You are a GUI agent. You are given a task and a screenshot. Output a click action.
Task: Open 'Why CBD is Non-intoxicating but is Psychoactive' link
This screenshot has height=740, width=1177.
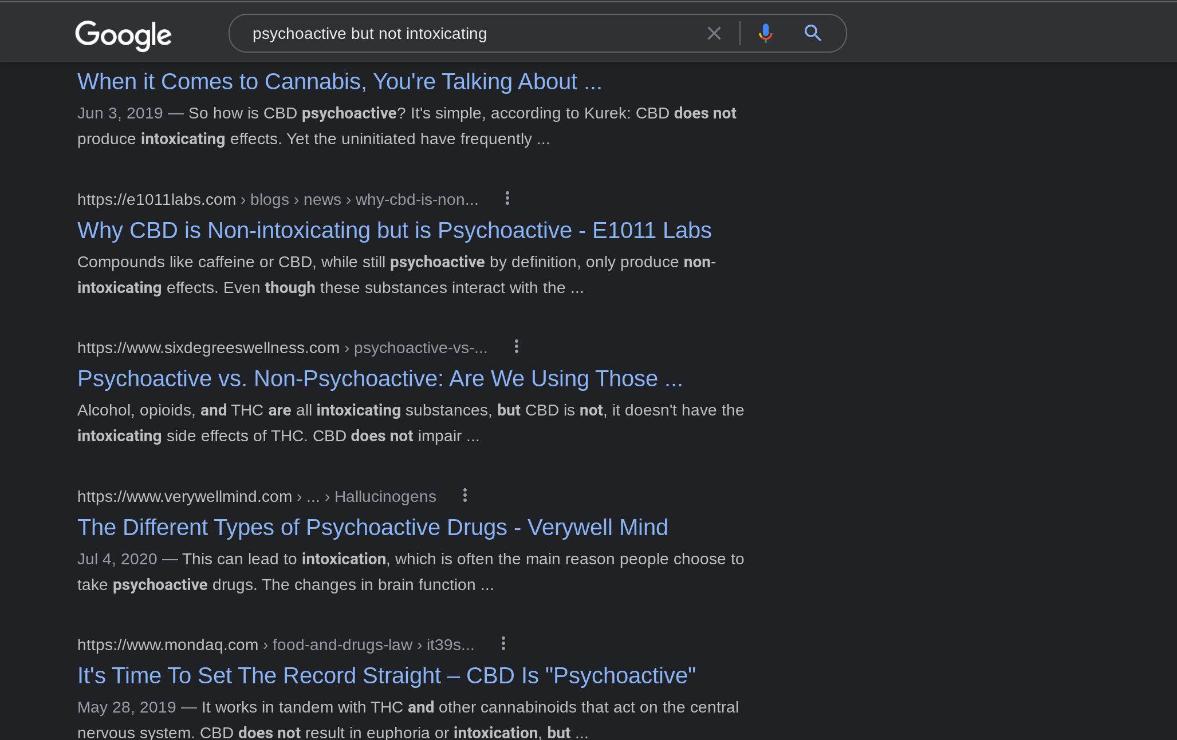coord(394,231)
